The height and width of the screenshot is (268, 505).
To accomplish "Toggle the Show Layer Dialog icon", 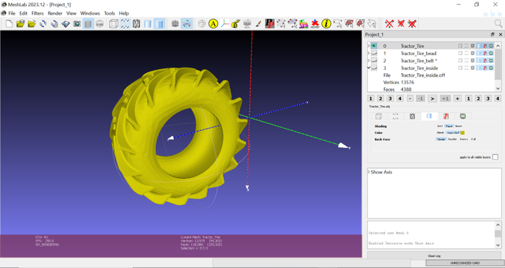I will click(88, 24).
